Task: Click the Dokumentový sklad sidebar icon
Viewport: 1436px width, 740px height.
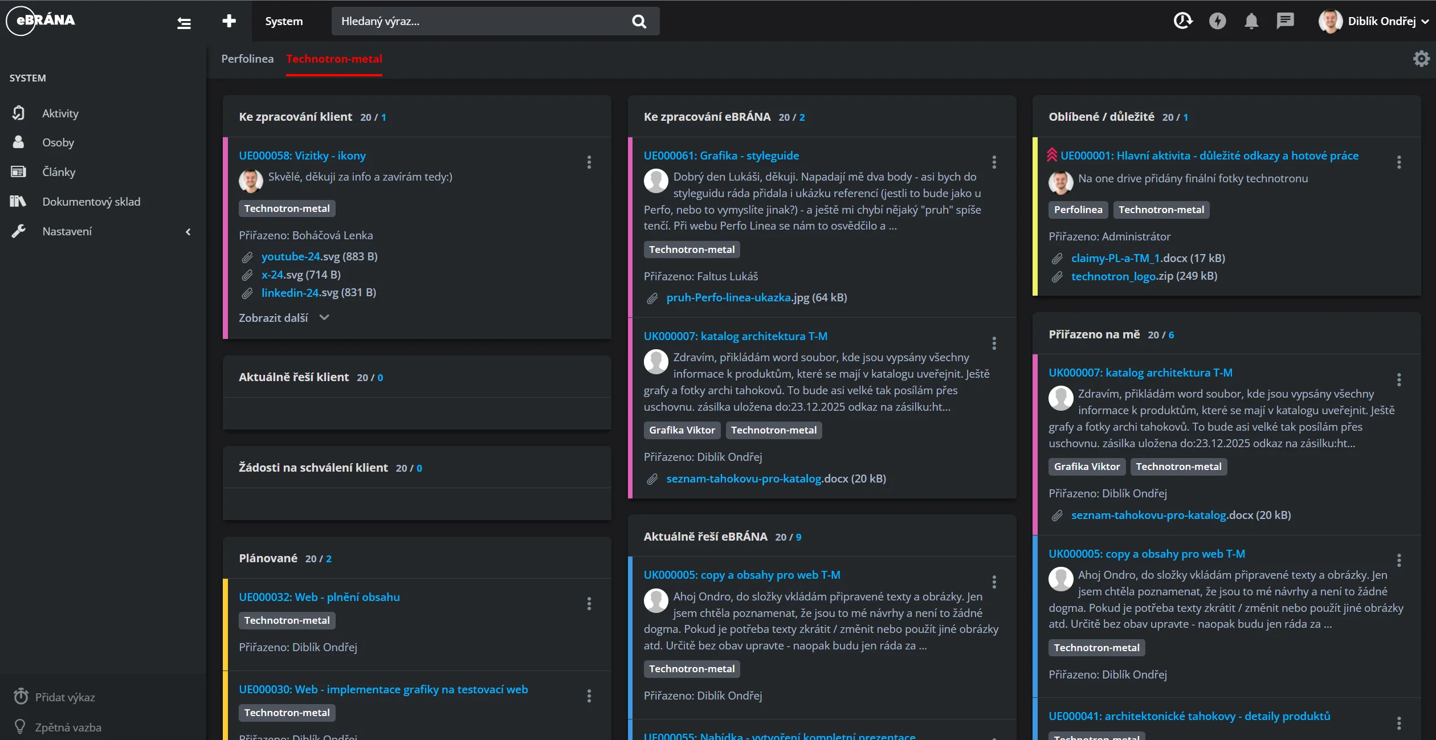Action: point(18,201)
